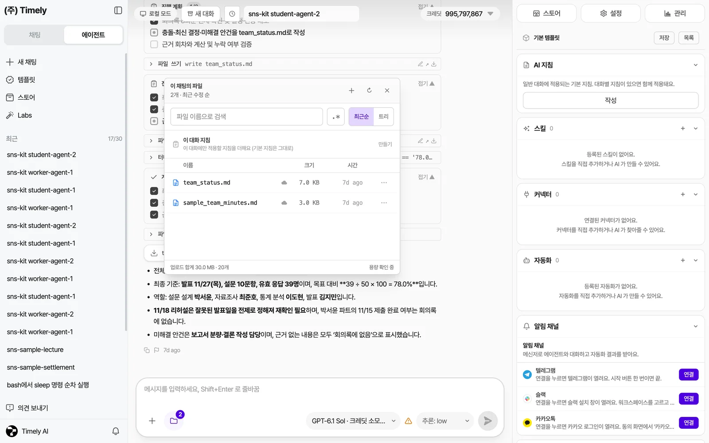
Task: Download icon on write team_status.md row
Action: click(x=434, y=64)
